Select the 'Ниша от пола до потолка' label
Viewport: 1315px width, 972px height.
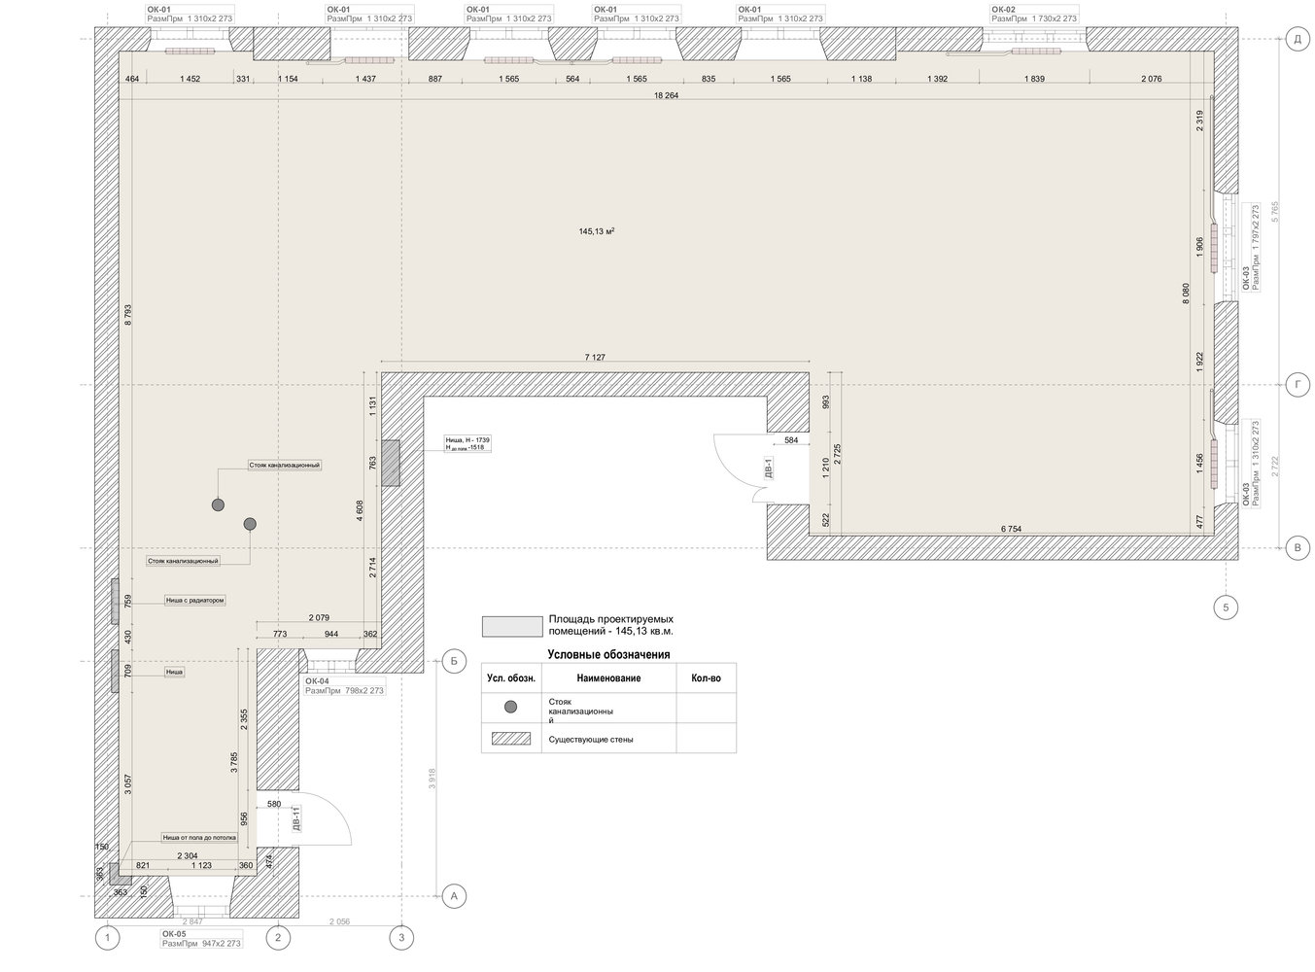click(x=198, y=837)
